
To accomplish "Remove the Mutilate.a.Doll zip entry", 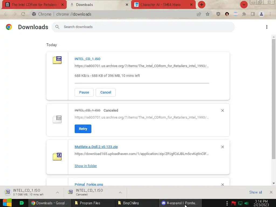I will (x=222, y=147).
